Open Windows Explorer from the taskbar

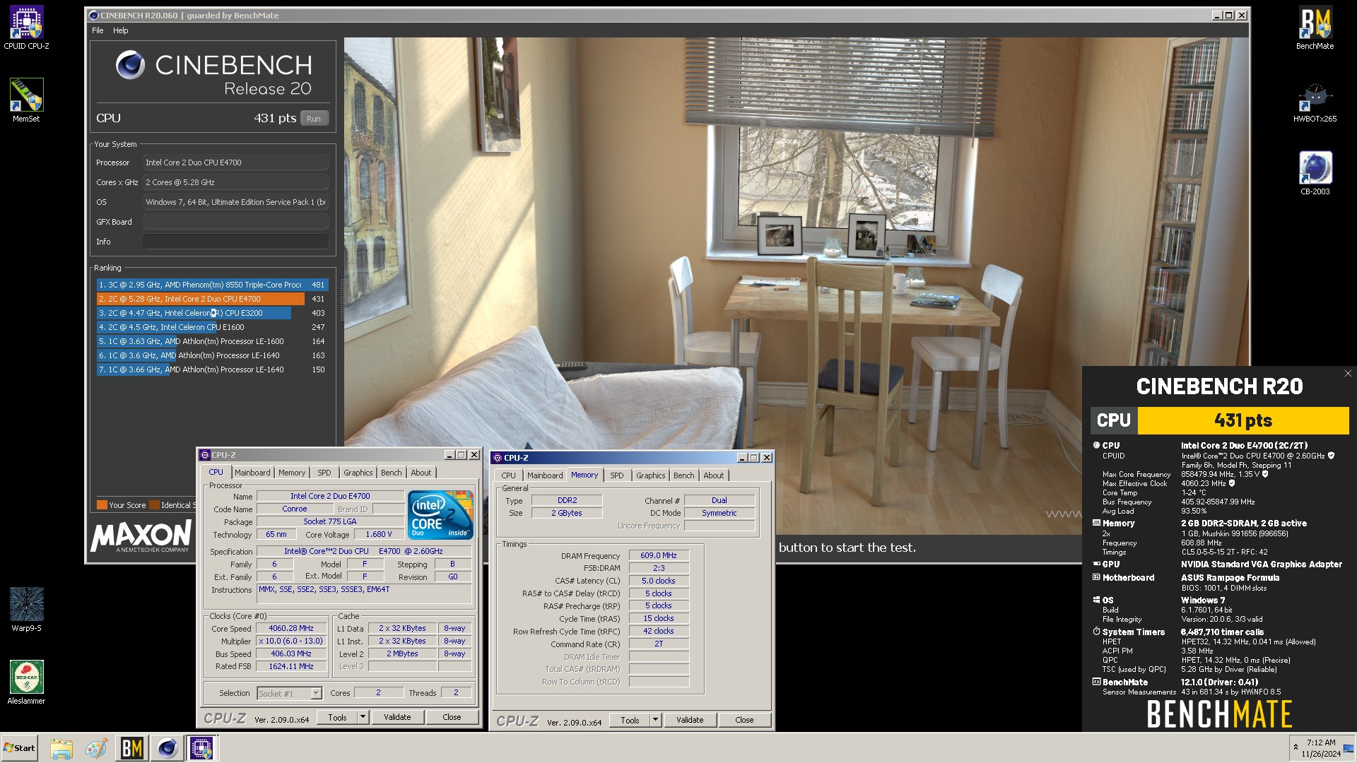coord(61,748)
